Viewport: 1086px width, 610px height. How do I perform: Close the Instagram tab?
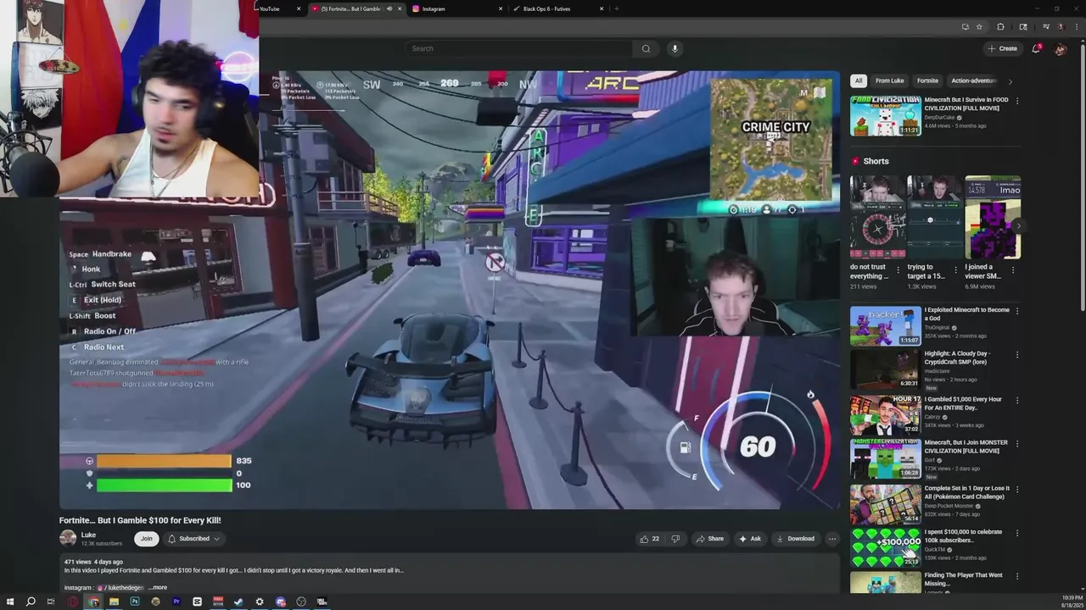click(x=501, y=8)
